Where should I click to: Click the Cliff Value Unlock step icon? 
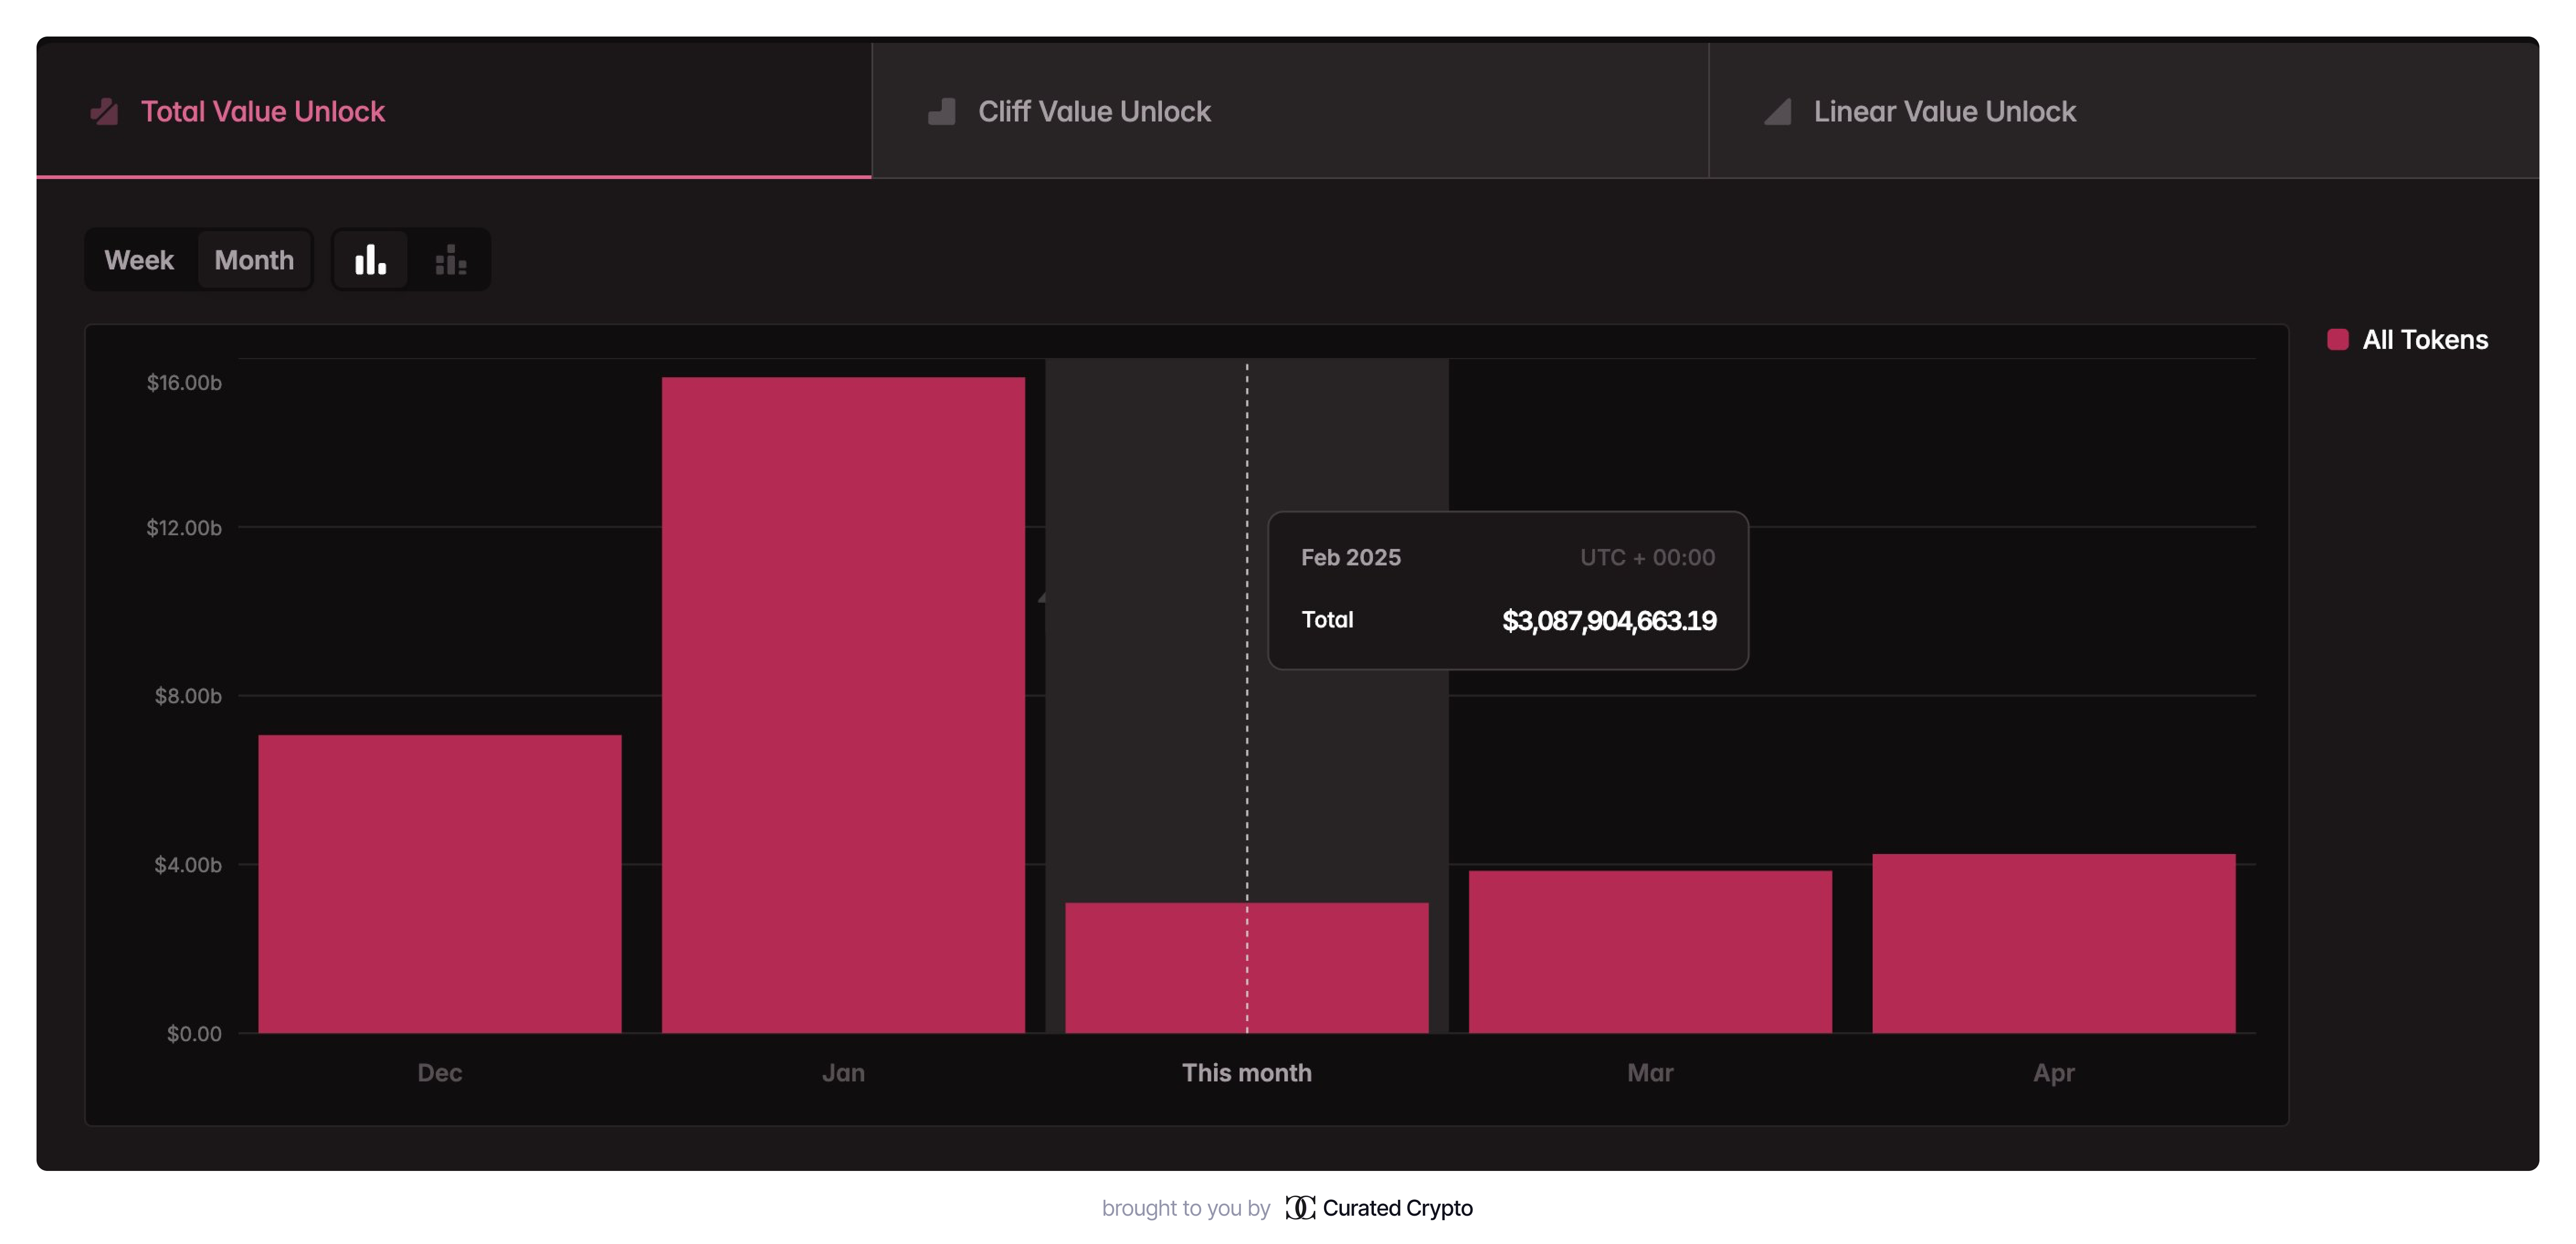tap(942, 111)
